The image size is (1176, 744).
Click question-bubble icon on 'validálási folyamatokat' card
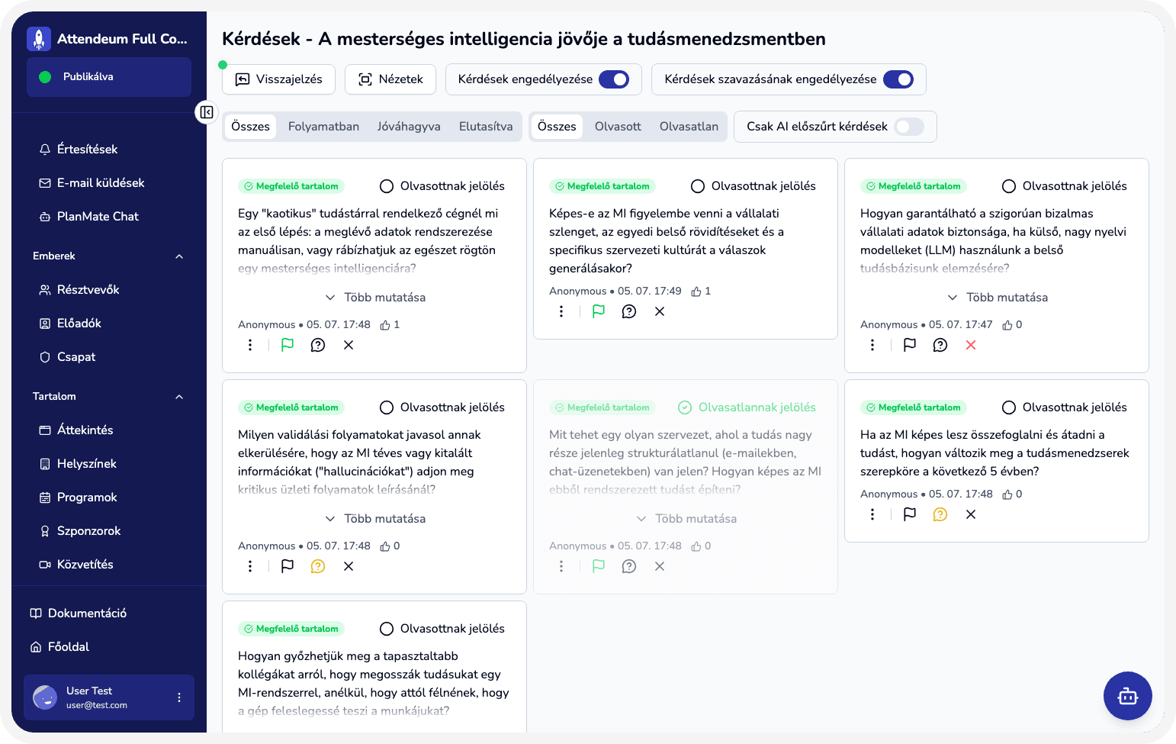318,566
